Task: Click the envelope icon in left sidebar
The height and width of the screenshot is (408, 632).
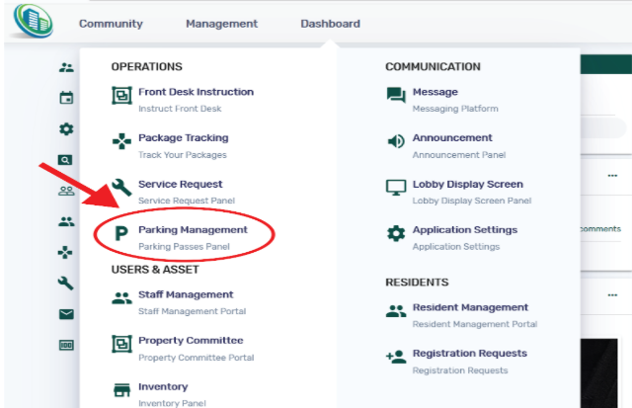Action: (x=66, y=314)
